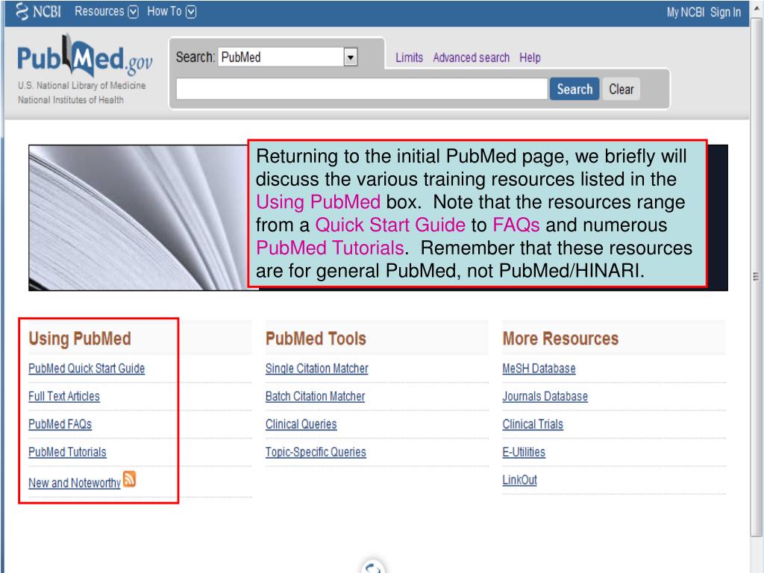The image size is (764, 573).
Task: Click Sign In link
Action: tap(725, 12)
